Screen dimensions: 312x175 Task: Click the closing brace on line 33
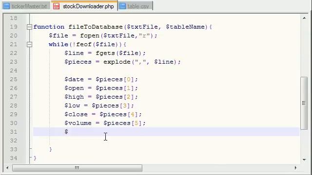(x=51, y=149)
